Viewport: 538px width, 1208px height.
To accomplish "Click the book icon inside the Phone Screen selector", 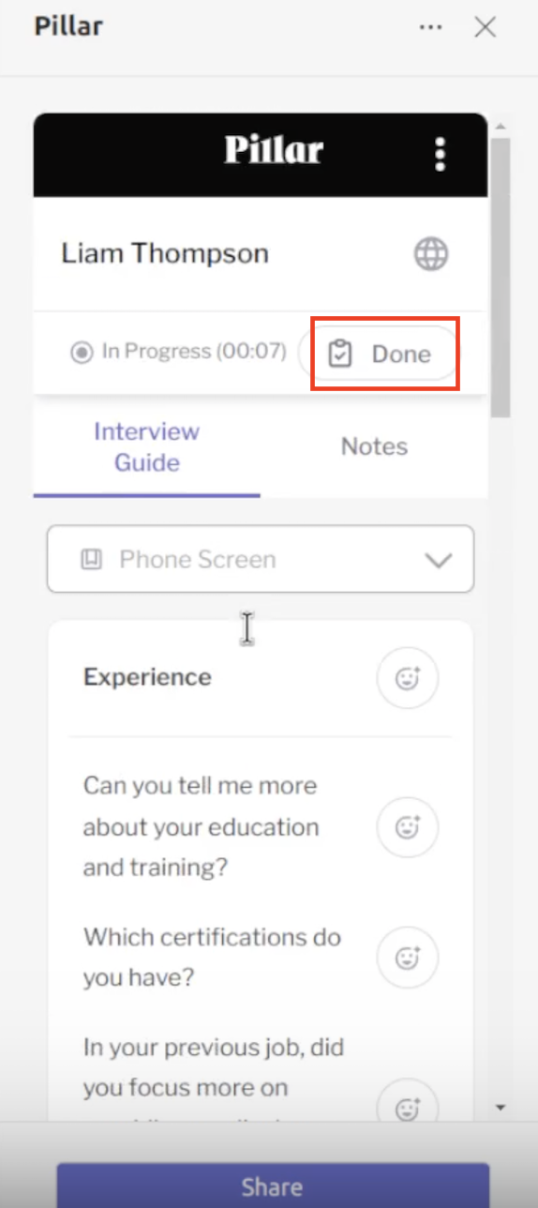I will 91,560.
